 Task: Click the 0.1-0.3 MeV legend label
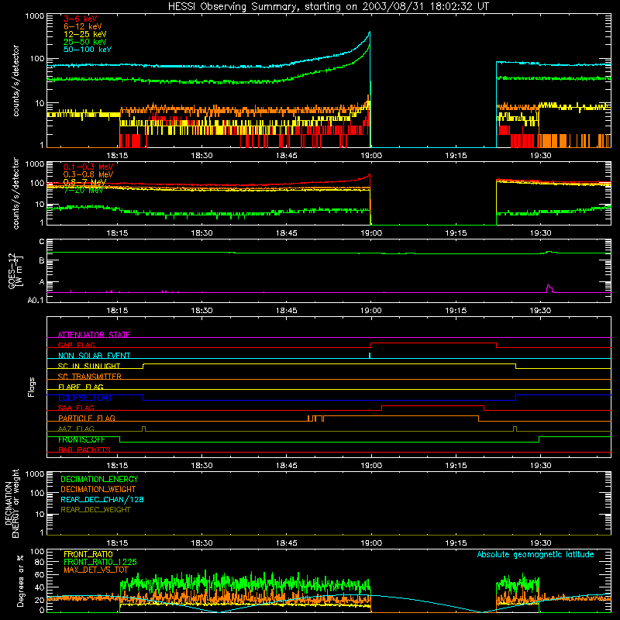(x=88, y=167)
